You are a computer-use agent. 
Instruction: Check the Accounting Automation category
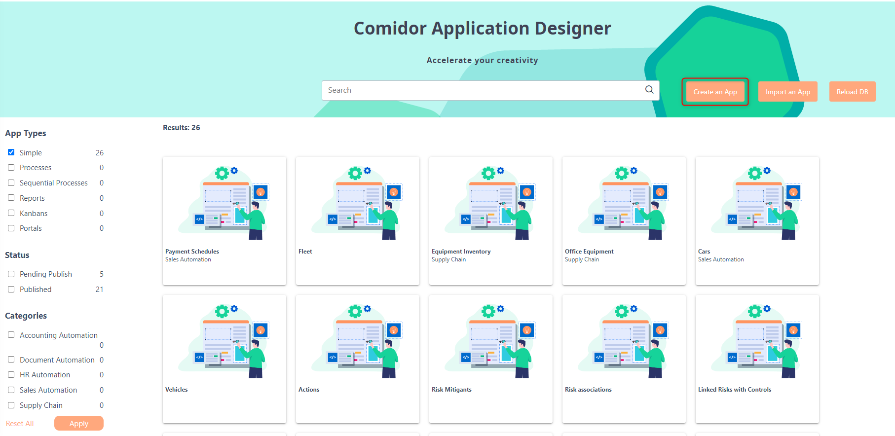pyautogui.click(x=11, y=335)
